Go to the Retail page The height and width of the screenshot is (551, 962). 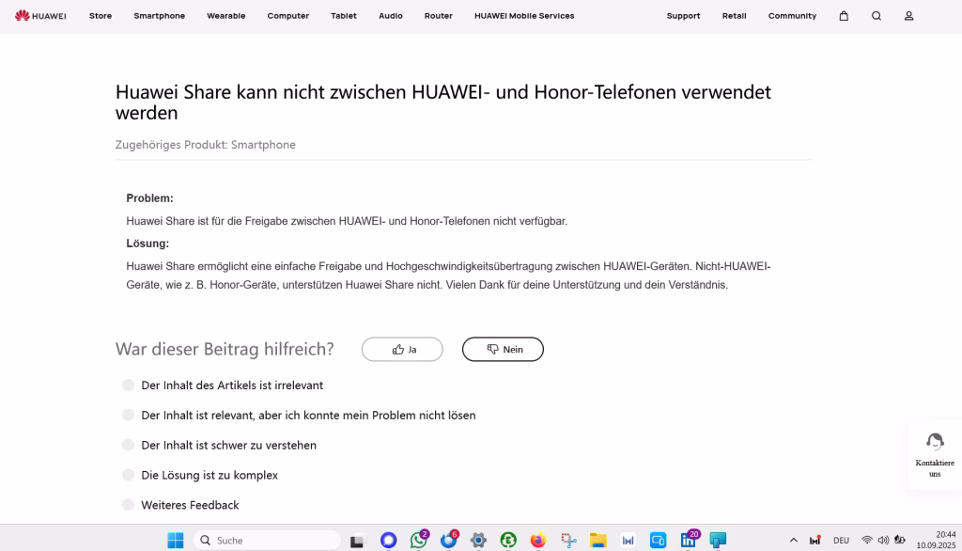[x=735, y=16]
